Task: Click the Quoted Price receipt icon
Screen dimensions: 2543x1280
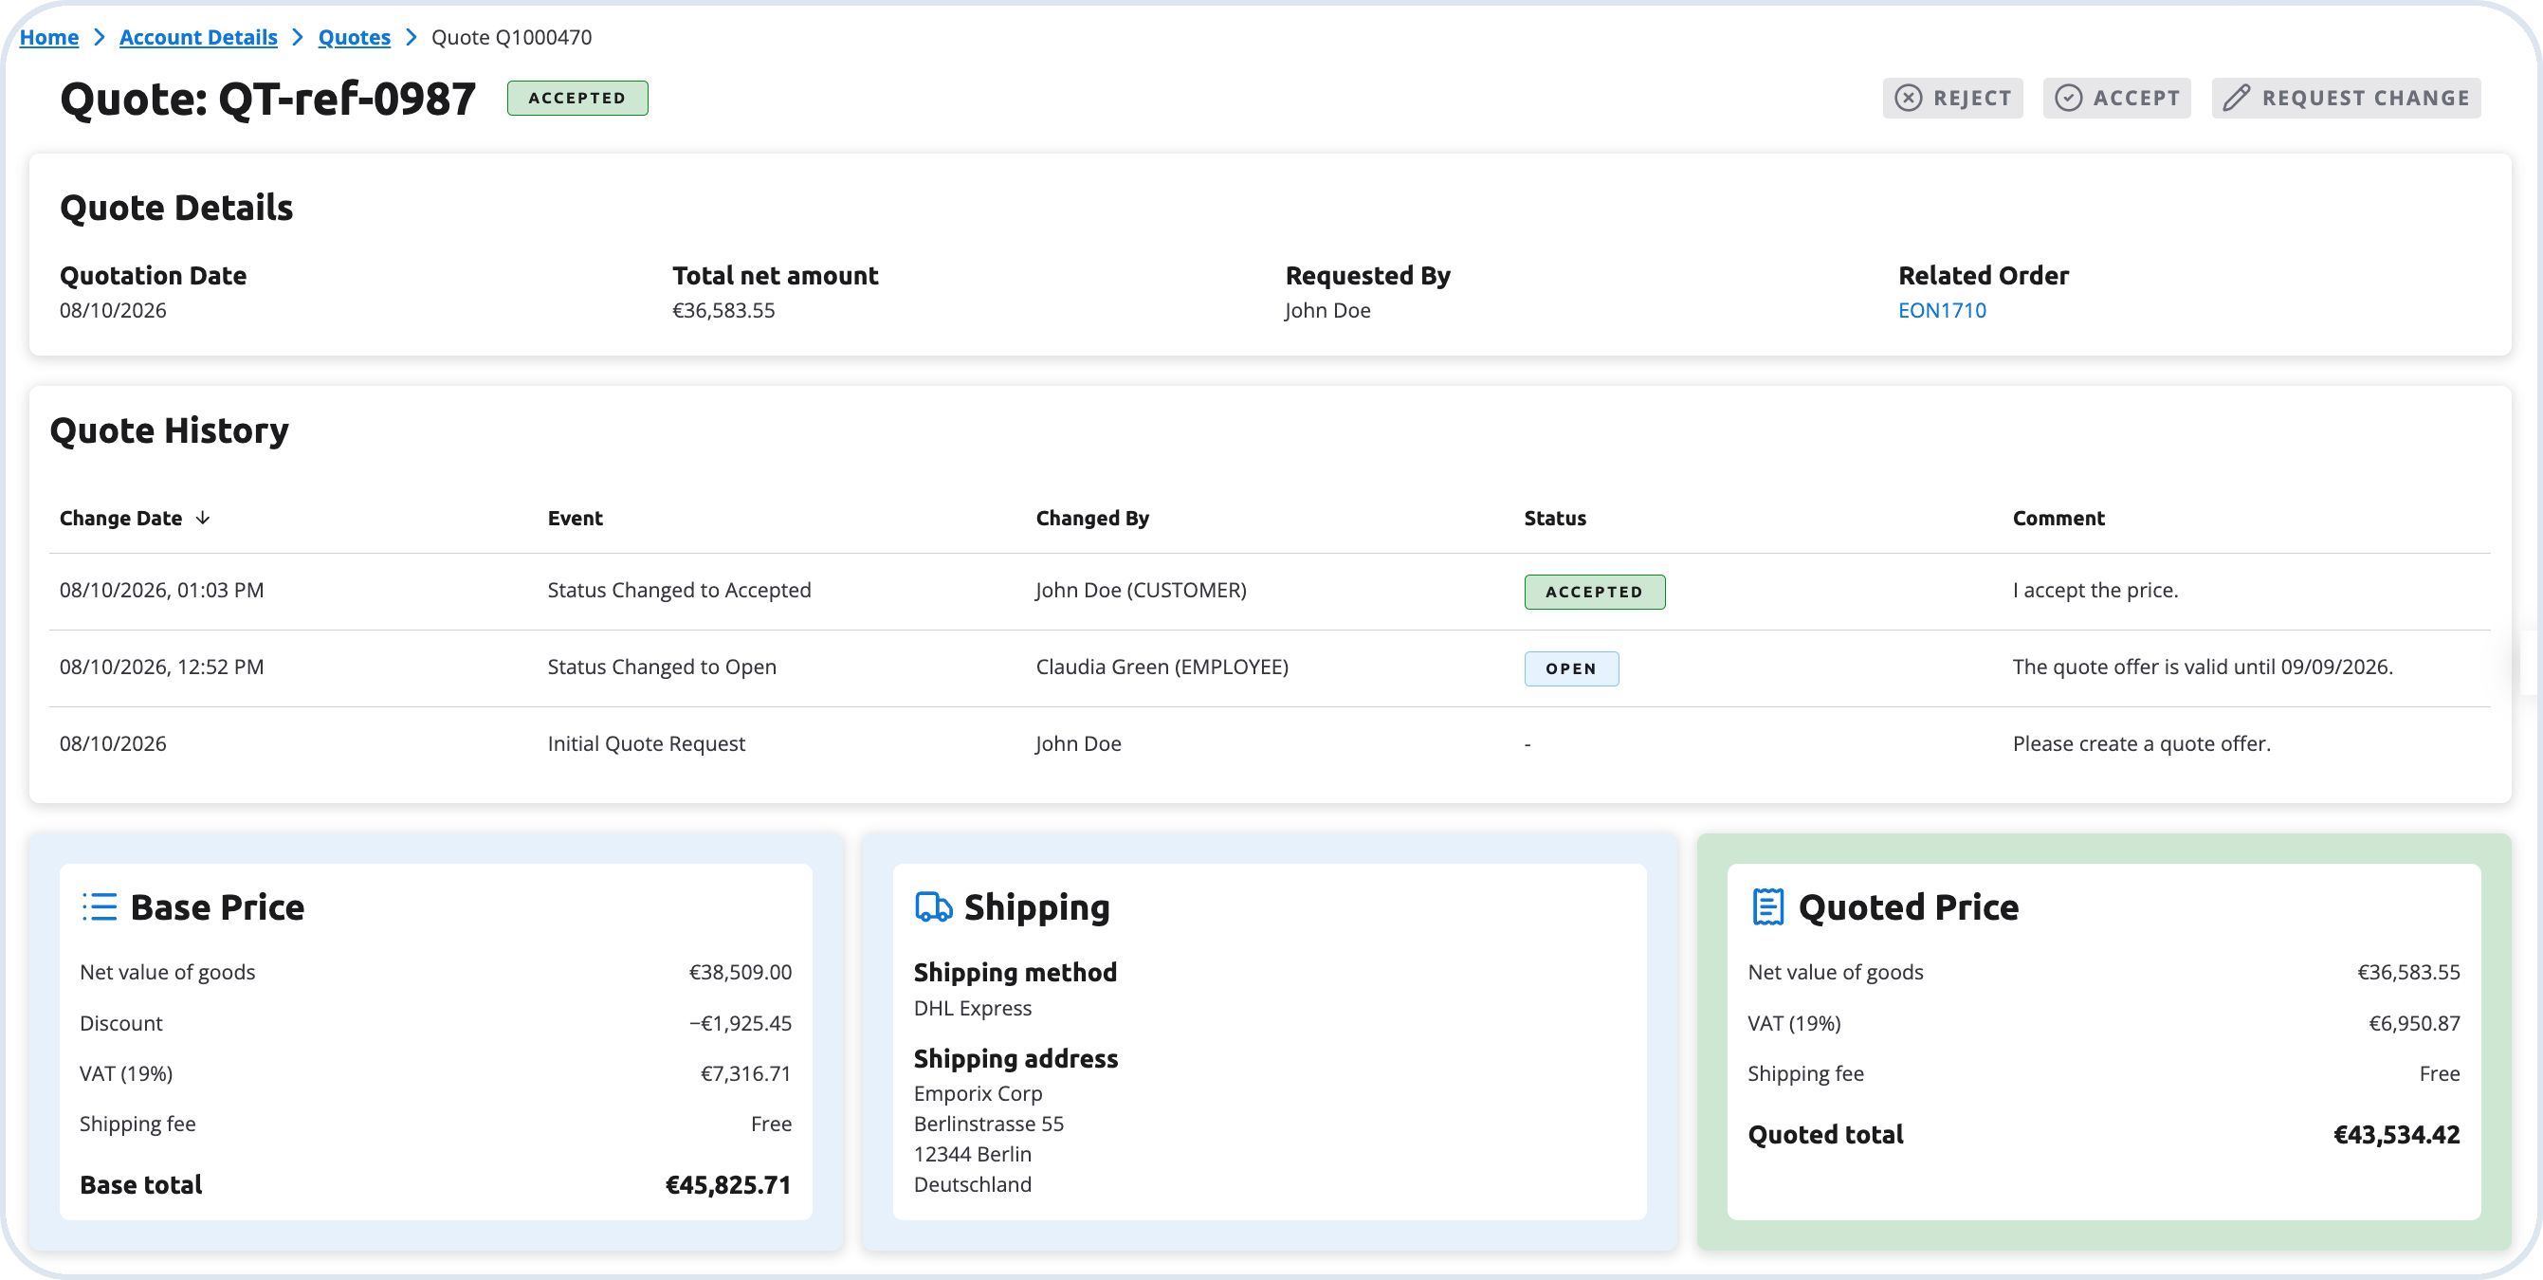Action: pos(1767,906)
